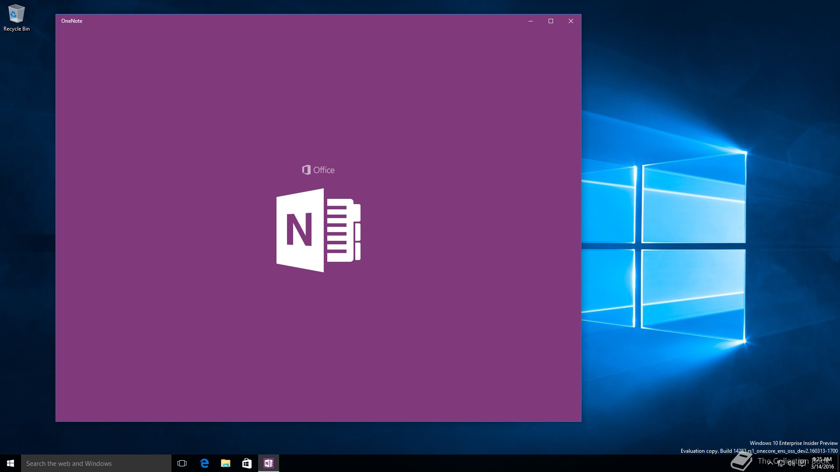
Task: Open OneNote from the taskbar icon
Action: click(268, 463)
